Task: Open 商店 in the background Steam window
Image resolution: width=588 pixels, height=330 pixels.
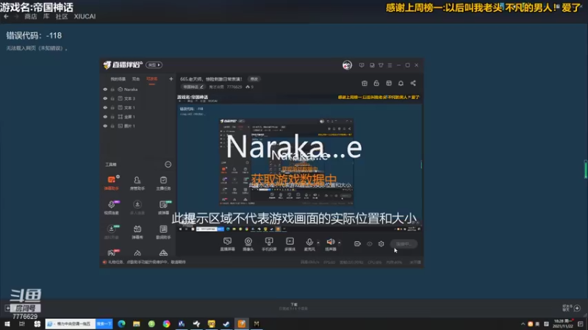Action: click(x=31, y=16)
